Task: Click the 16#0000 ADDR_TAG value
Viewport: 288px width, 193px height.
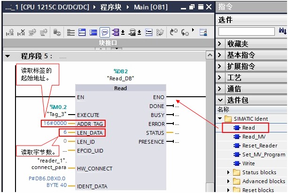Action: click(55, 123)
